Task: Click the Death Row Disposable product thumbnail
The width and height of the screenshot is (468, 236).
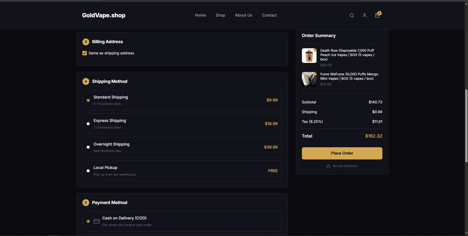Action: pos(309,56)
